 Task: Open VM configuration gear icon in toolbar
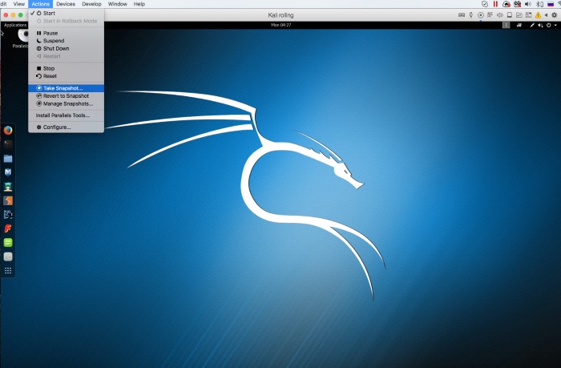pos(555,15)
